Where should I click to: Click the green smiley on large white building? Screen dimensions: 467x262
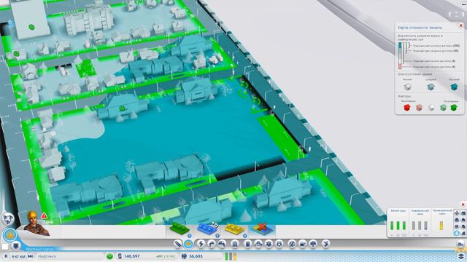(31, 27)
